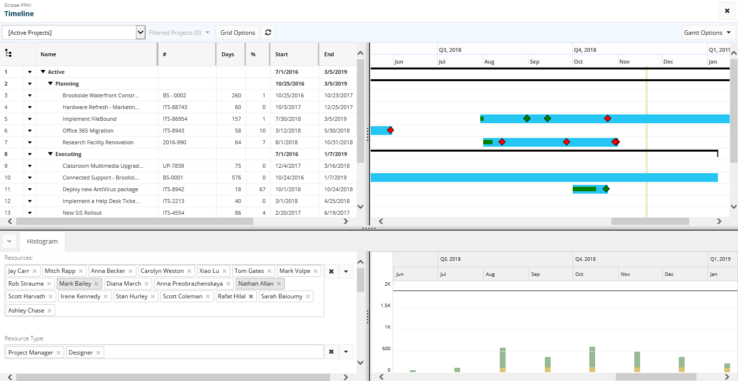Clear all resource types with the X button
This screenshot has width=738, height=381.
tap(331, 352)
